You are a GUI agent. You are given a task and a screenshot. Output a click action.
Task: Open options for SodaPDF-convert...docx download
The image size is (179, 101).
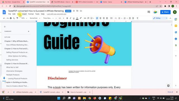click(x=63, y=92)
